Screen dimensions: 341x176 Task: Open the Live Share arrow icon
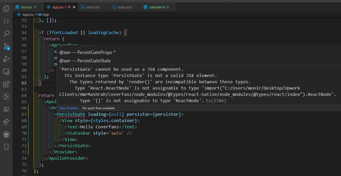(x=6, y=122)
